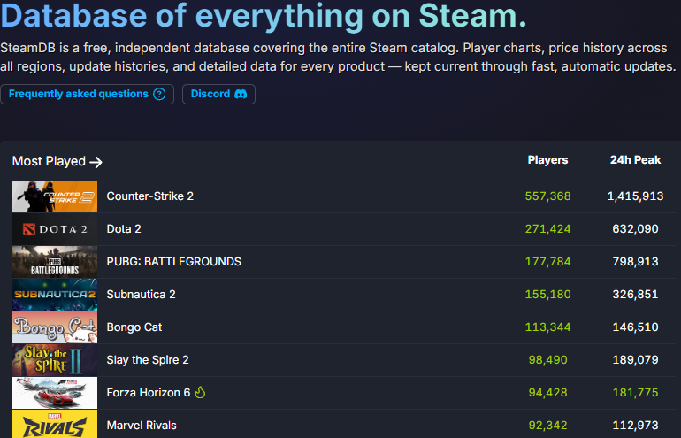Screen dimensions: 681x438
Task: Click 24h peak value 798,913
Action: (x=635, y=262)
